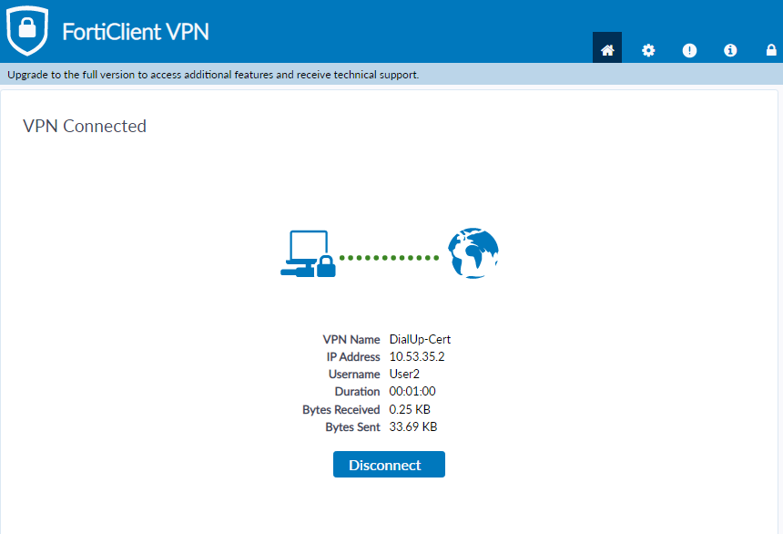Viewport: 783px width, 534px height.
Task: Open the notifications alert icon
Action: pyautogui.click(x=689, y=50)
